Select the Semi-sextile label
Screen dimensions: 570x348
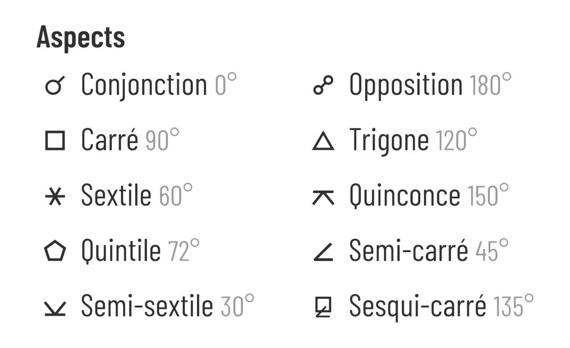click(147, 305)
